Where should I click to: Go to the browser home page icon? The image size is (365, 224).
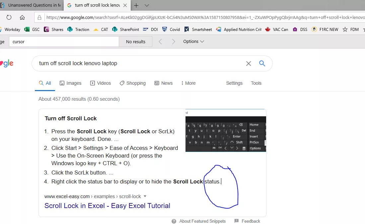22,17
